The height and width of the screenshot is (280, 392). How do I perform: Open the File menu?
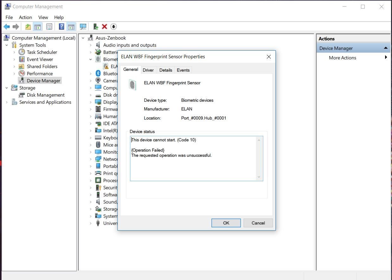9,17
